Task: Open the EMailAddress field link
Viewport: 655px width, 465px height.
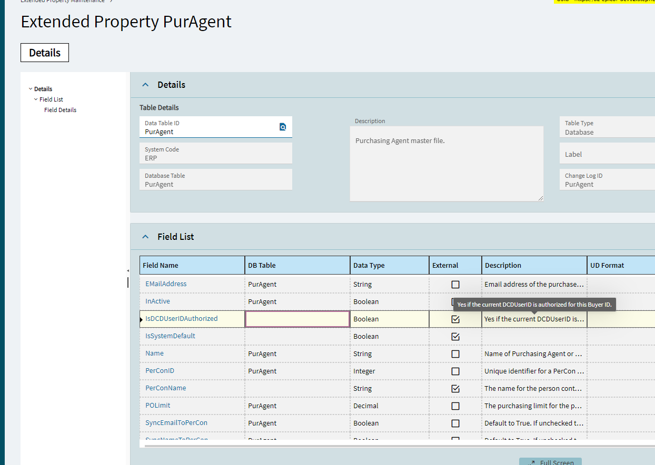Action: click(x=166, y=284)
